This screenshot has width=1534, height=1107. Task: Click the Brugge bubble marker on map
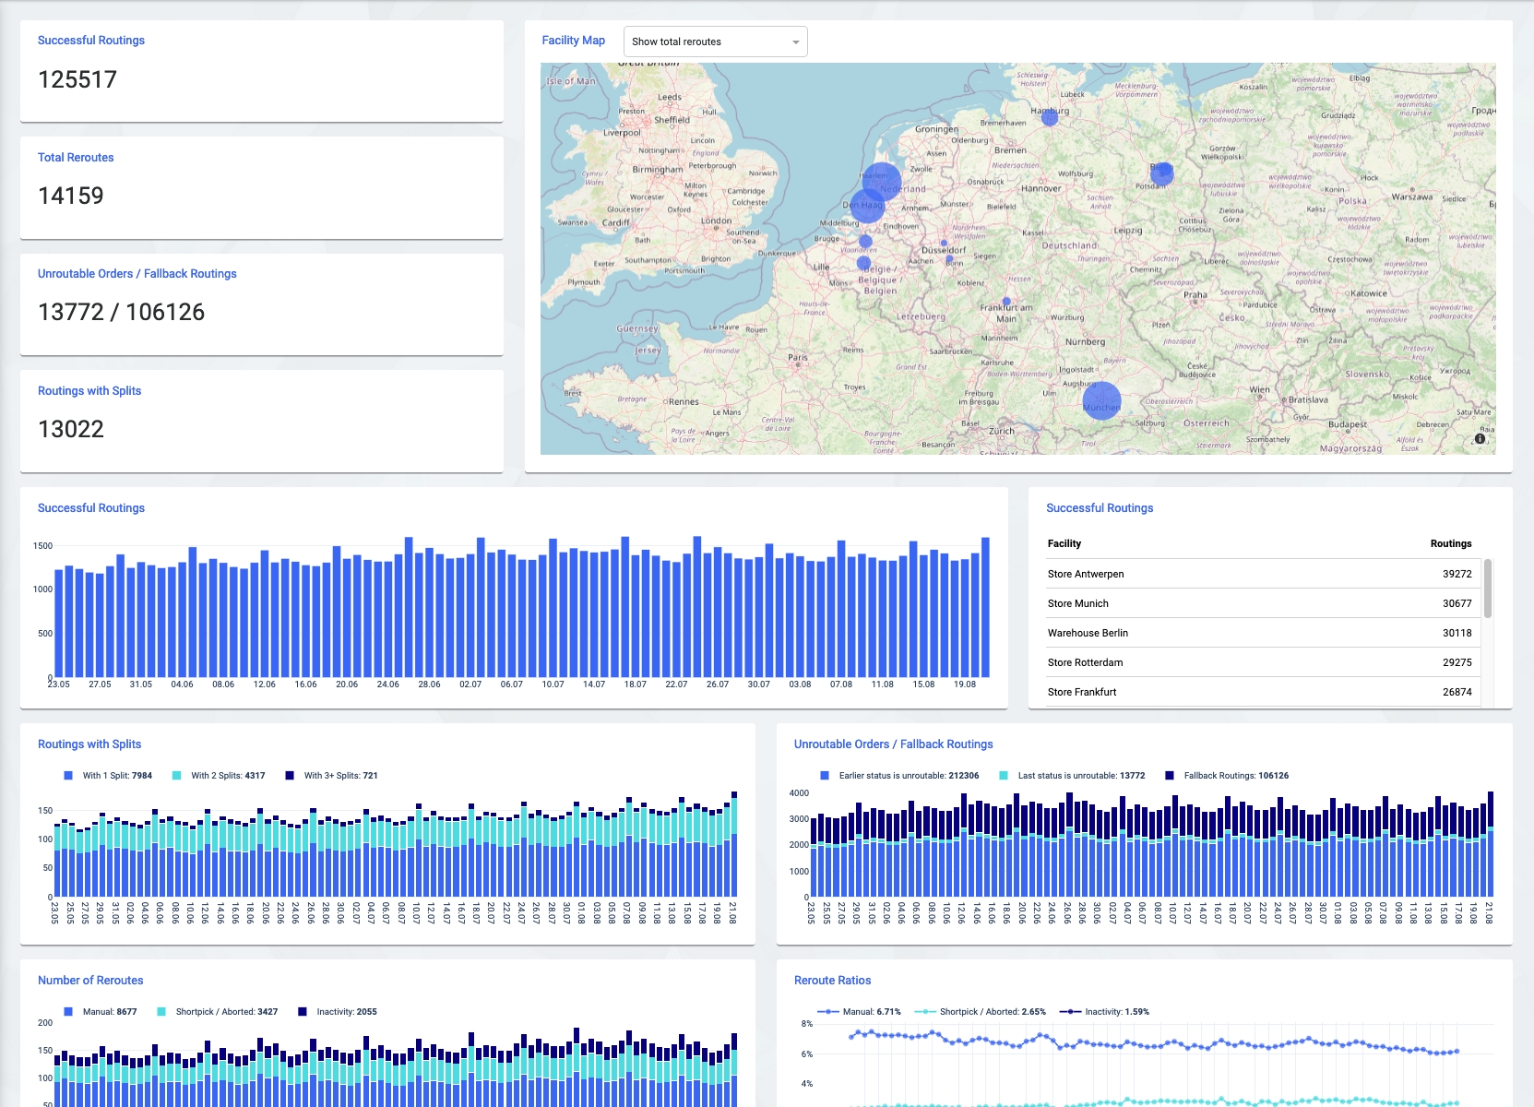click(865, 242)
